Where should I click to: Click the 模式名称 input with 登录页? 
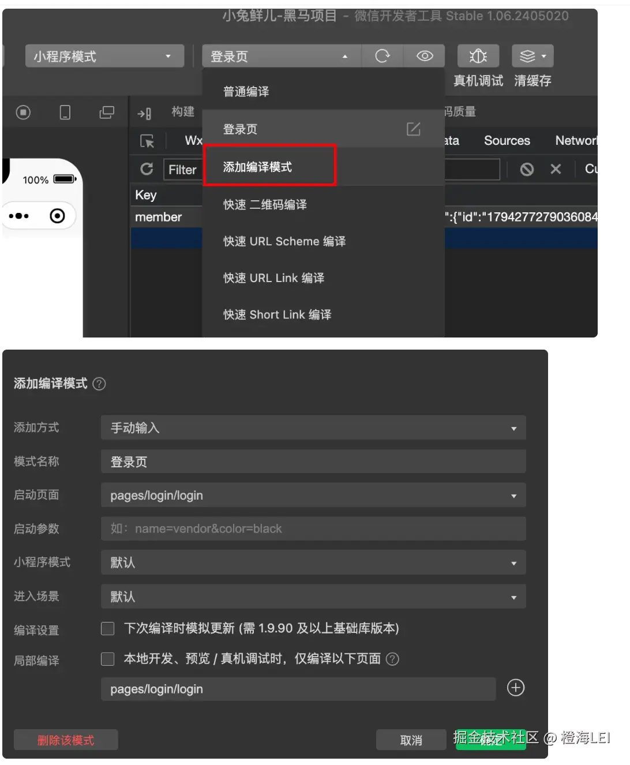(313, 462)
